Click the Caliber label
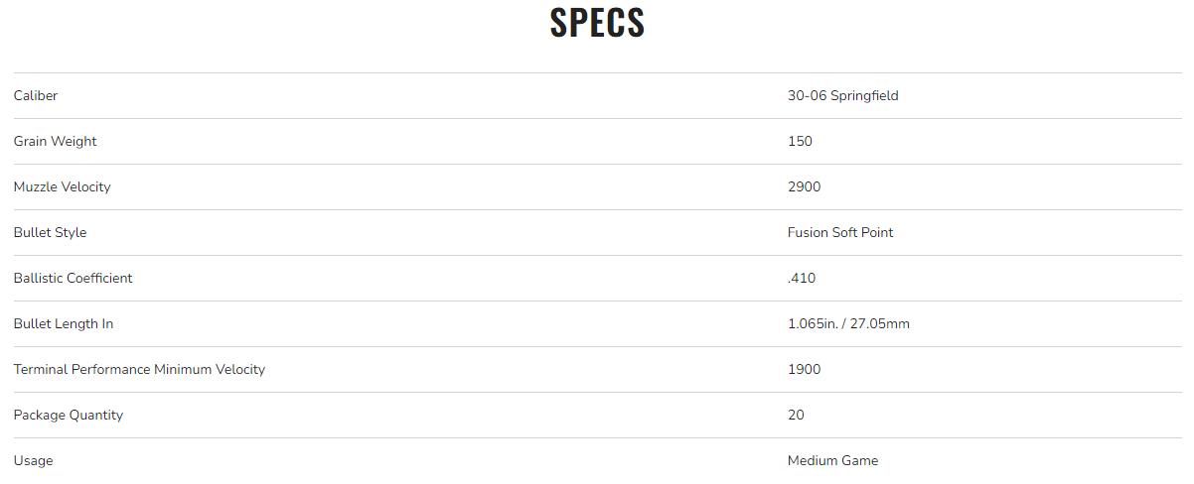Viewport: 1194px width, 484px height. 36,96
